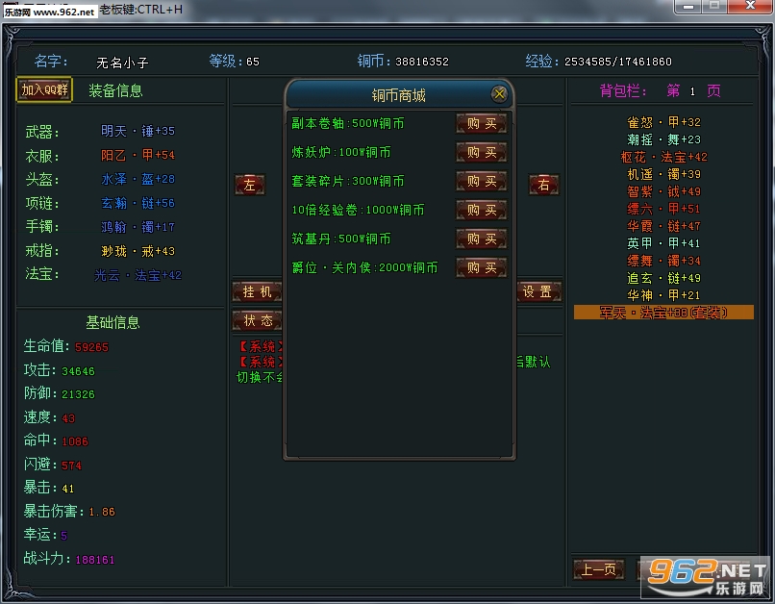775x604 pixels.
Task: Close the 铜币商城 shop dialog
Action: [x=499, y=94]
